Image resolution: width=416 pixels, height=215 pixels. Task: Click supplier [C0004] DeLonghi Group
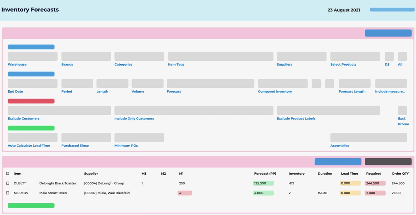(x=104, y=183)
